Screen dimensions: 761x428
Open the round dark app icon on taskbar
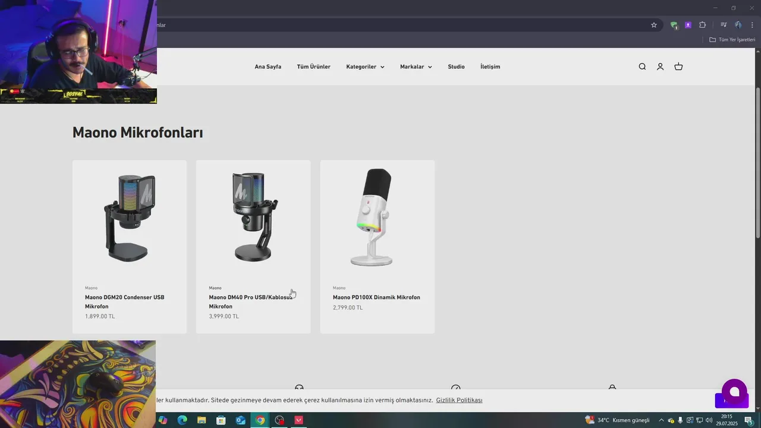(279, 420)
